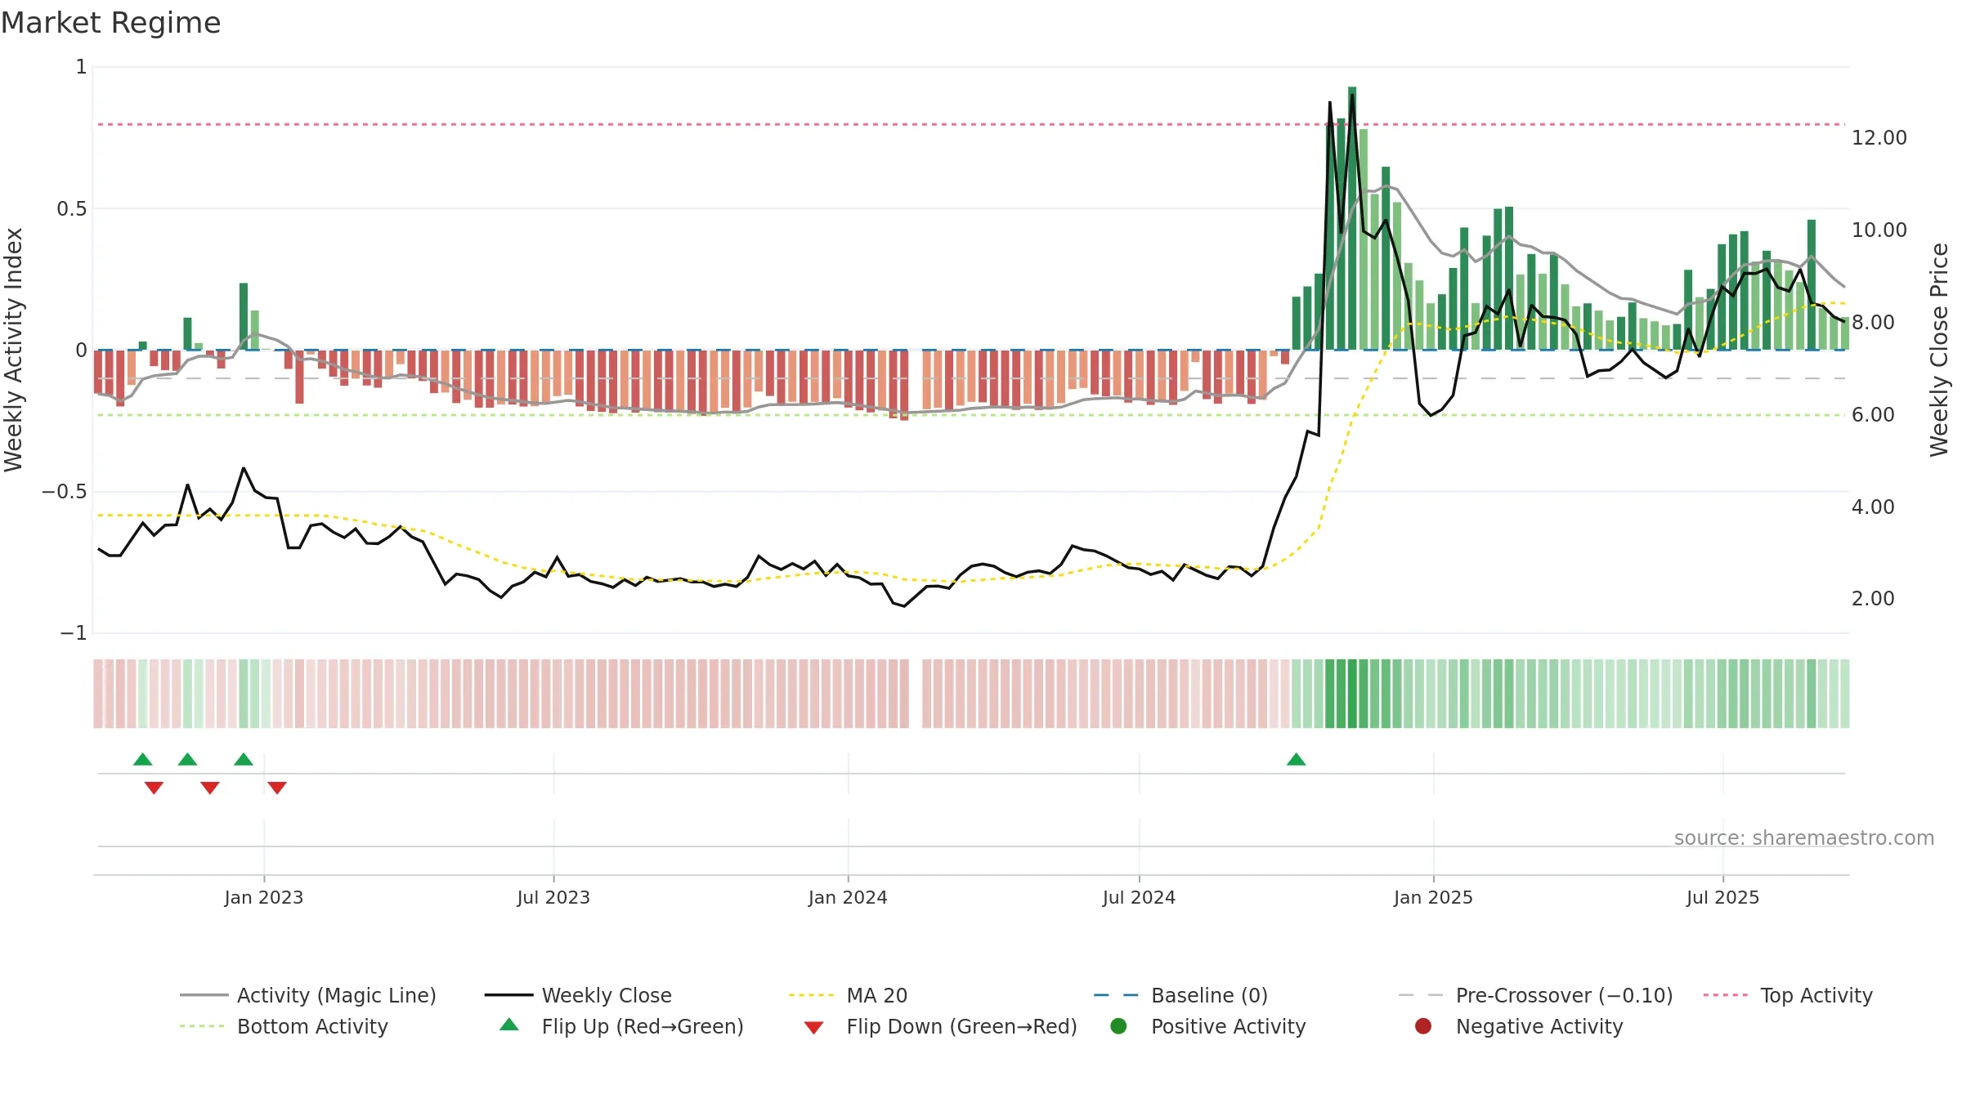Screen dimensions: 1962x1103
Task: Toggle the Top Activity legend entry
Action: pyautogui.click(x=1788, y=995)
